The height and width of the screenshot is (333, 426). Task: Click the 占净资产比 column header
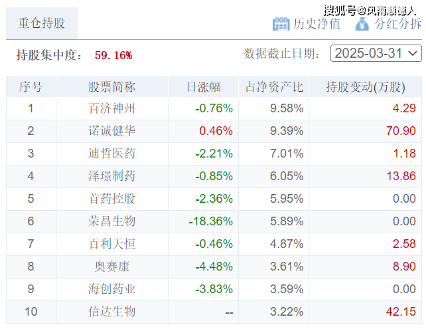tap(274, 87)
